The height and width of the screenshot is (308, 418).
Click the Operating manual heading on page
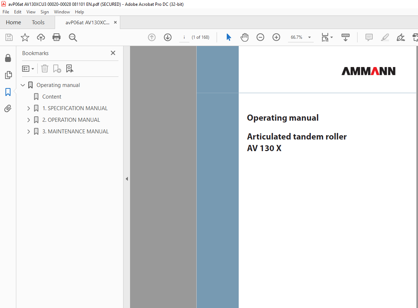(283, 118)
